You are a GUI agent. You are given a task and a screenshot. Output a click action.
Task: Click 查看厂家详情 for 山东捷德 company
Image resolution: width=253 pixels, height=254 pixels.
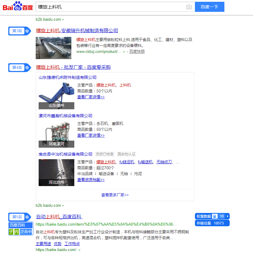(x=91, y=97)
